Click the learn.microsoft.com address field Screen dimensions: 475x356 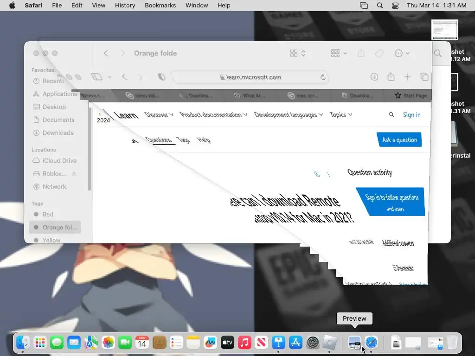250,77
